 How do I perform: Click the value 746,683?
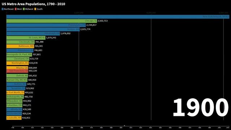click(x=38, y=51)
